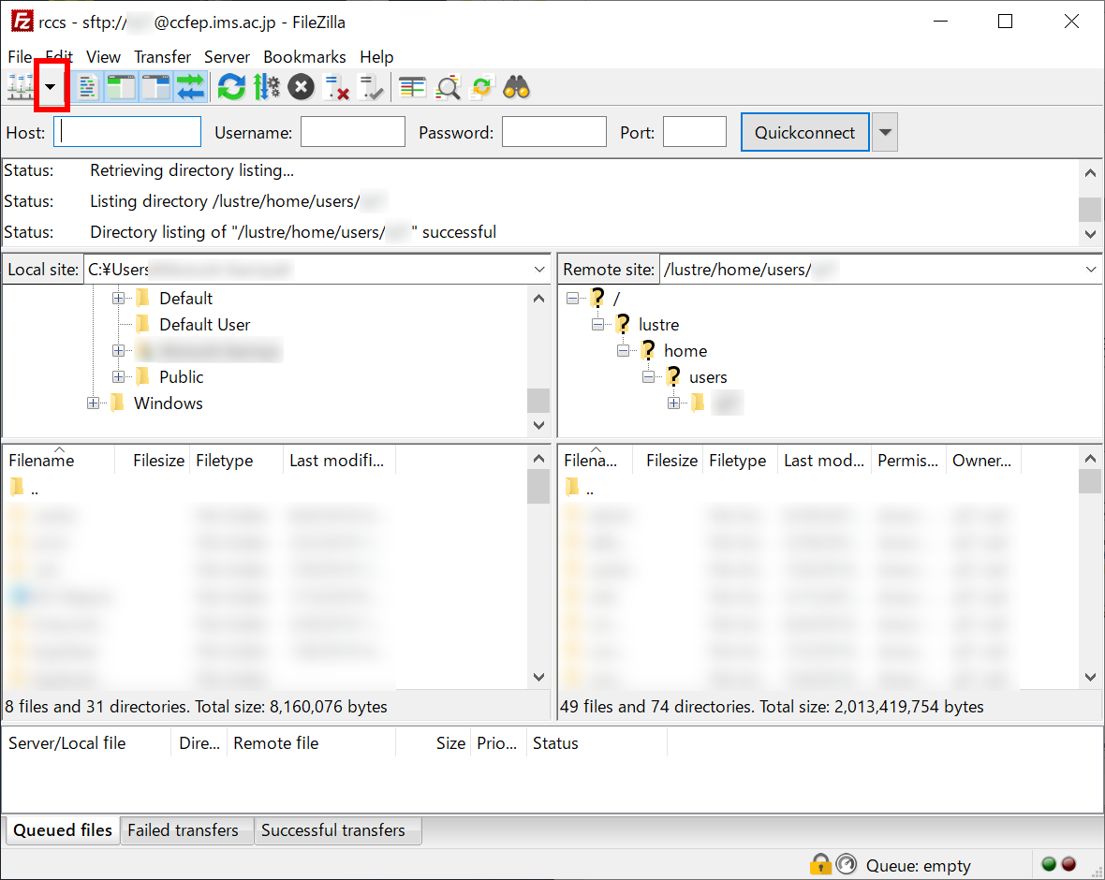Click the speed limits icon in status bar
Image resolution: width=1105 pixels, height=880 pixels.
click(x=846, y=864)
